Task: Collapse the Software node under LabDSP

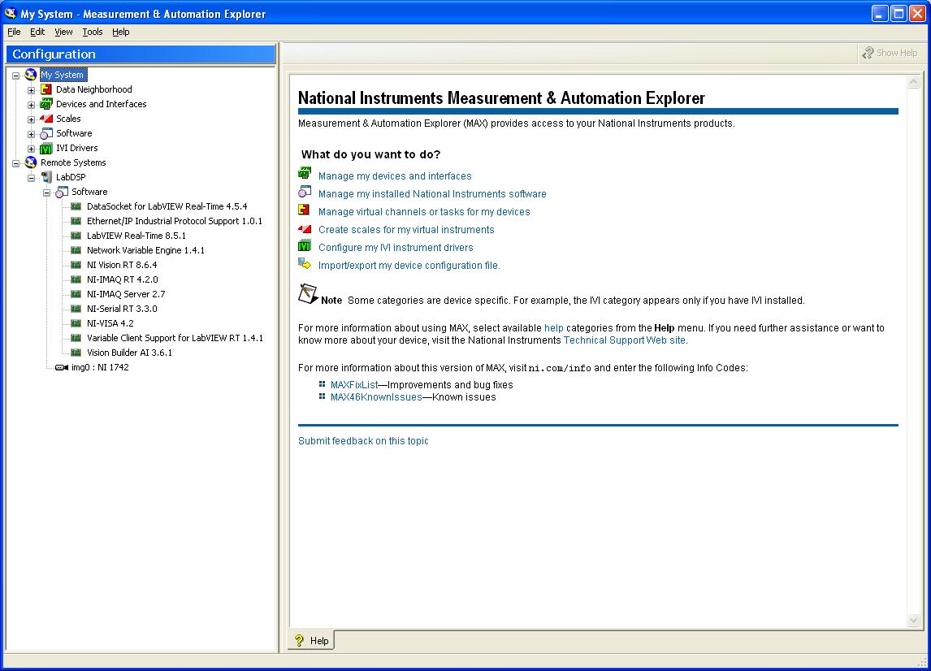Action: point(47,193)
